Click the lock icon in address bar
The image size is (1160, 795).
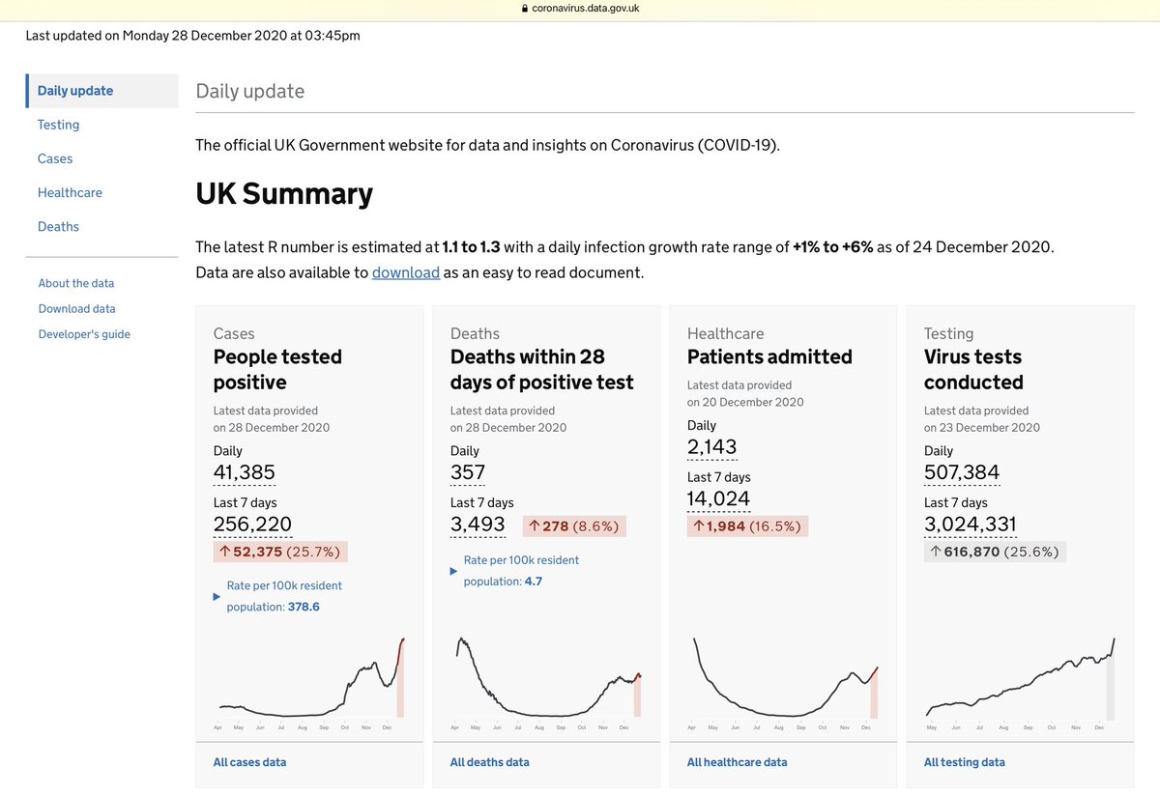(x=525, y=8)
